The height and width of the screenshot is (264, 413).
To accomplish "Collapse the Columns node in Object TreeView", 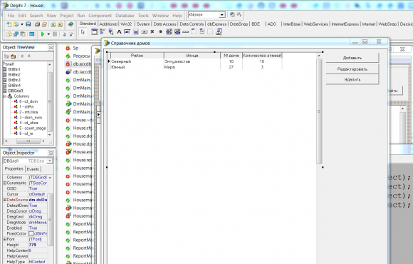I will [x=4, y=96].
